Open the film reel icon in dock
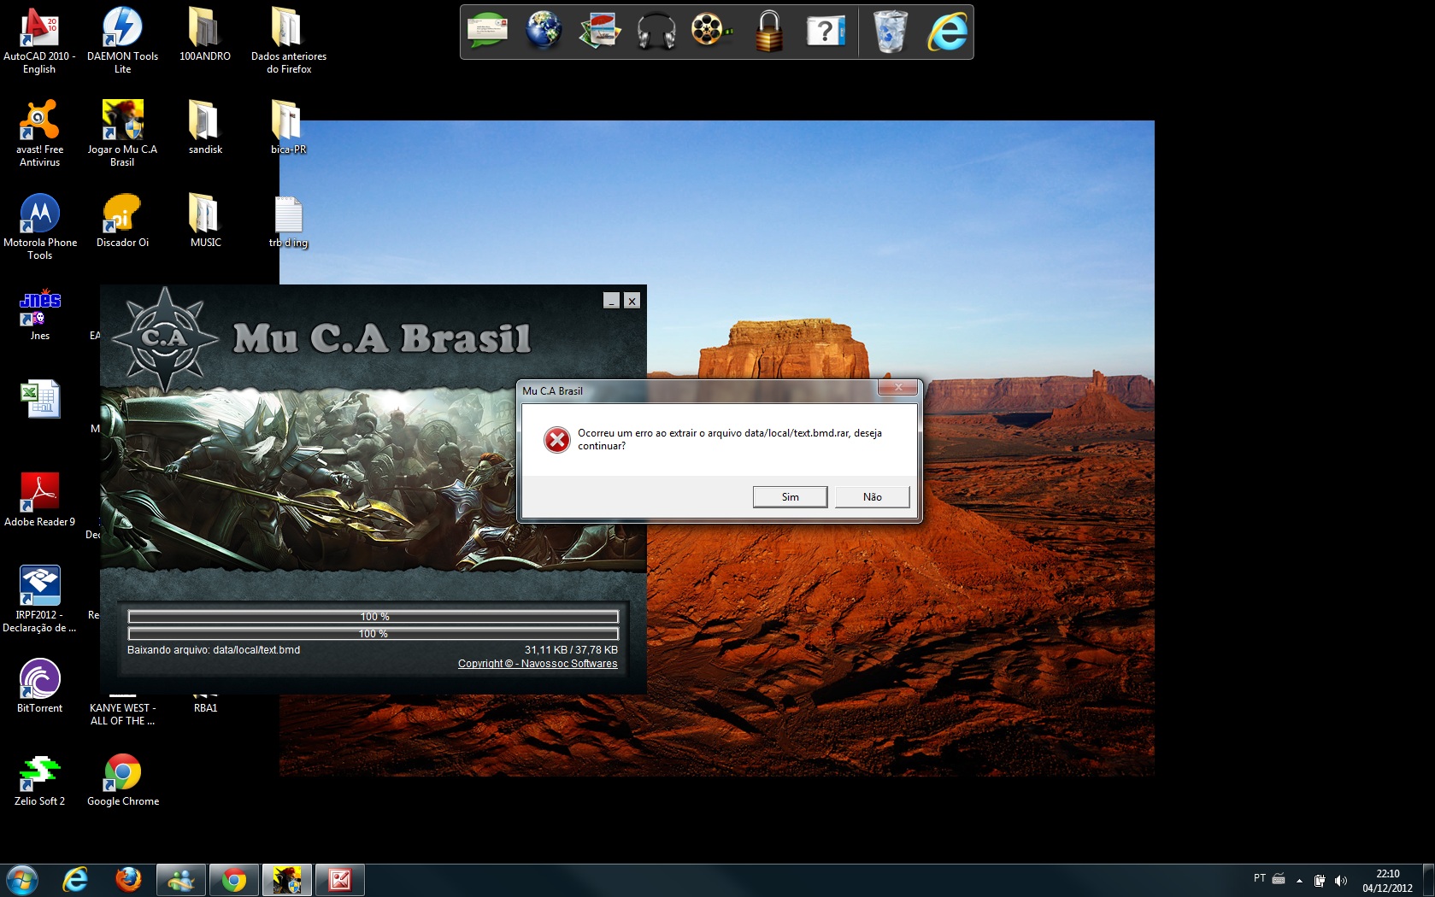This screenshot has width=1435, height=897. pos(710,32)
